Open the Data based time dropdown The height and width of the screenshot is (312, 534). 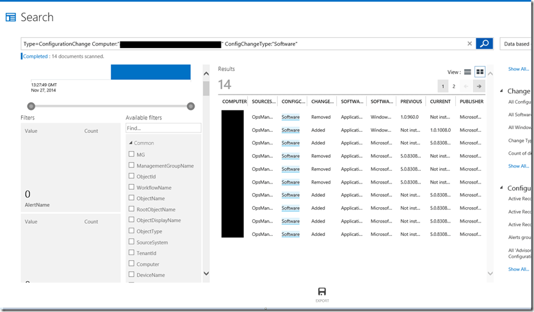(516, 43)
